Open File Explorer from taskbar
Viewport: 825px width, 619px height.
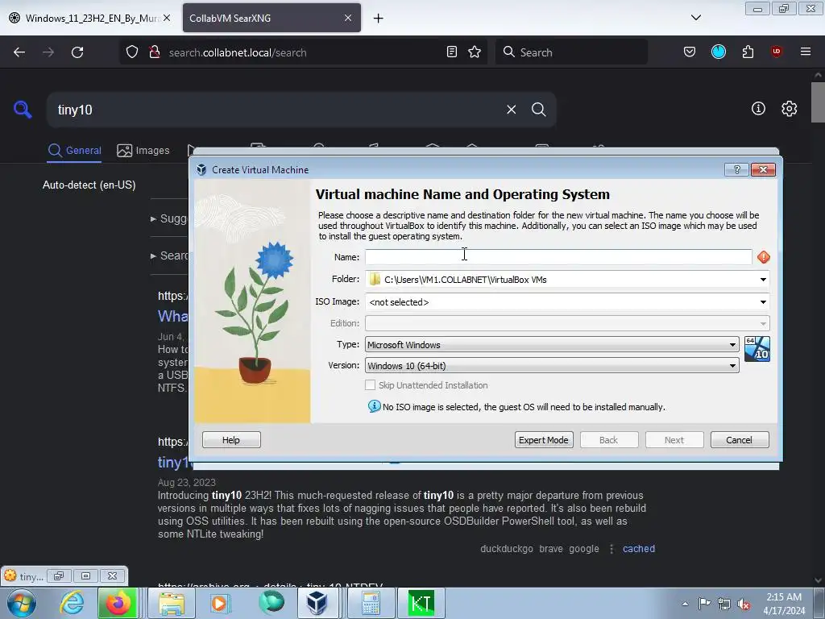tap(172, 603)
